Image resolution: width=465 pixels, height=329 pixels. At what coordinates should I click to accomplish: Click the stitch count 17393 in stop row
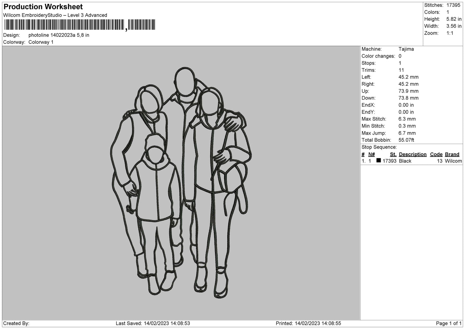[x=389, y=161]
